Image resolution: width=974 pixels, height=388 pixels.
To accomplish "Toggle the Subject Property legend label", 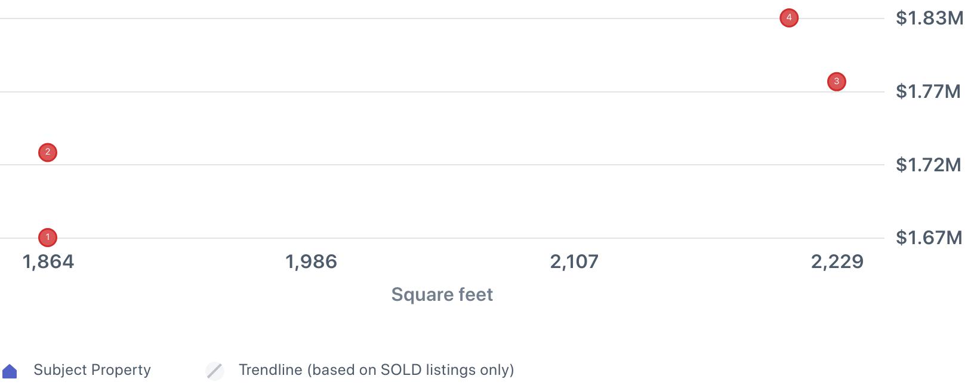I will click(x=92, y=370).
